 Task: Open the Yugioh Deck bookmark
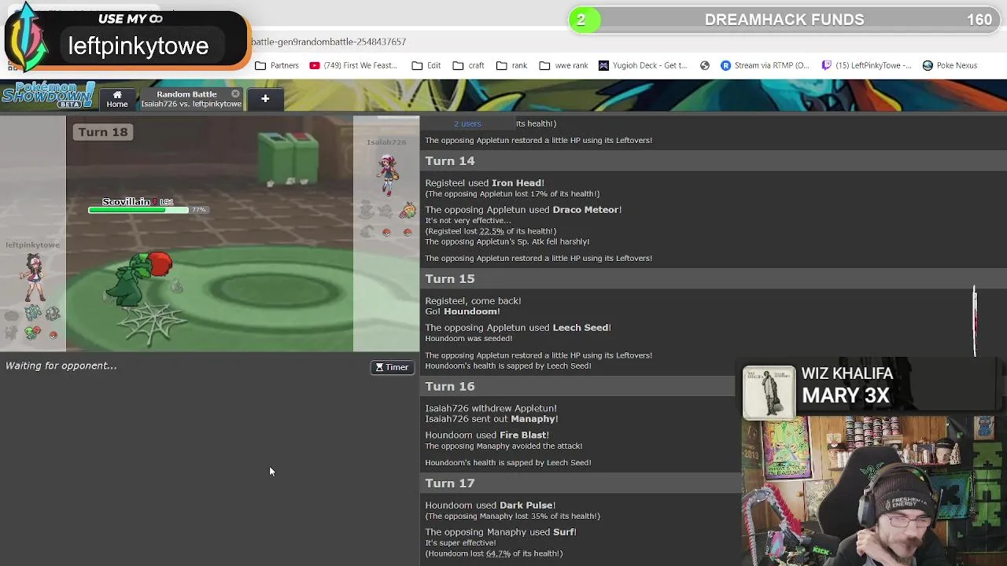643,65
